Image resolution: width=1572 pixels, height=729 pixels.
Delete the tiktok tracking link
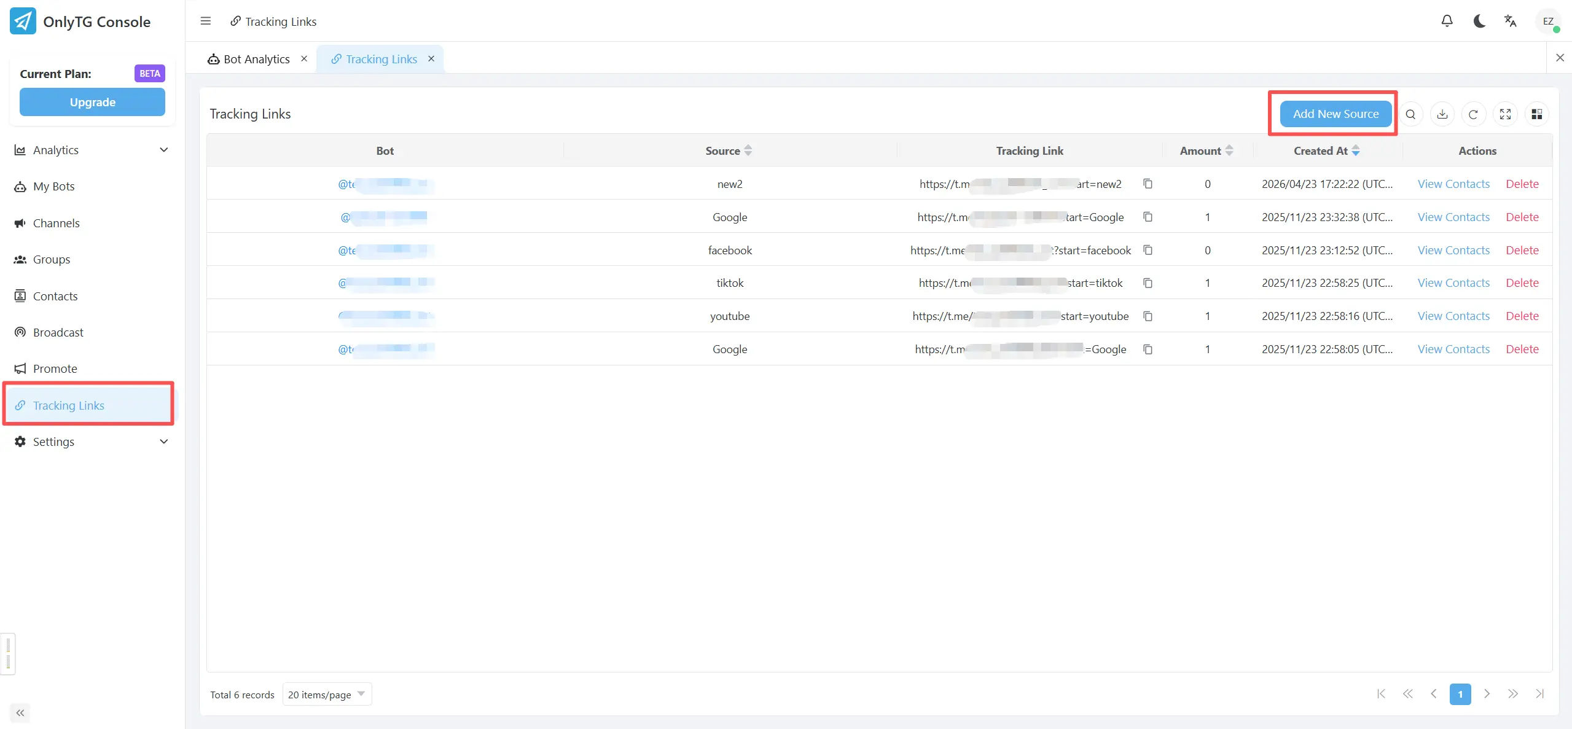[1522, 283]
